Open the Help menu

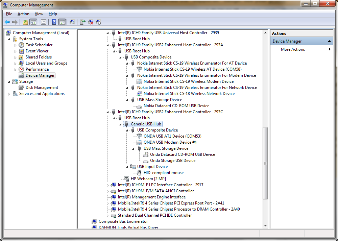[x=53, y=14]
